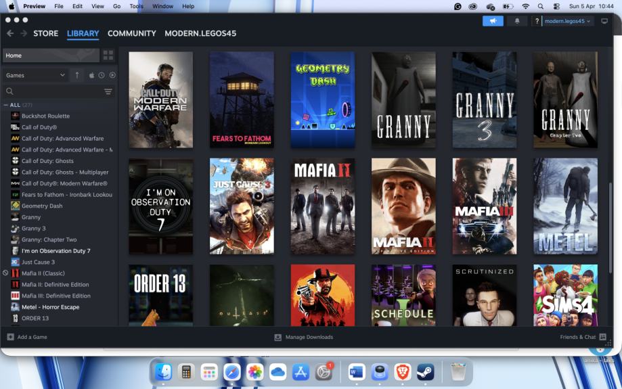Open the Geometry Dash cover art
The height and width of the screenshot is (389, 622).
pos(322,100)
